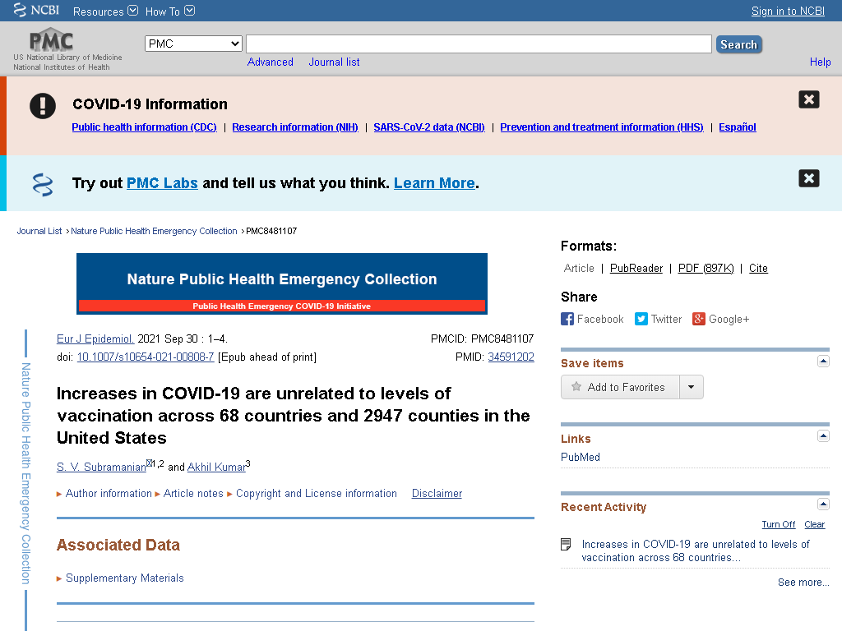
Task: Share via Facebook icon
Action: (x=567, y=320)
